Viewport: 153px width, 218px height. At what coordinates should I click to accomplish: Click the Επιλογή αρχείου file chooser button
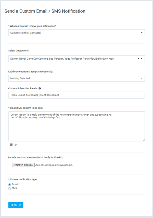click(x=23, y=165)
